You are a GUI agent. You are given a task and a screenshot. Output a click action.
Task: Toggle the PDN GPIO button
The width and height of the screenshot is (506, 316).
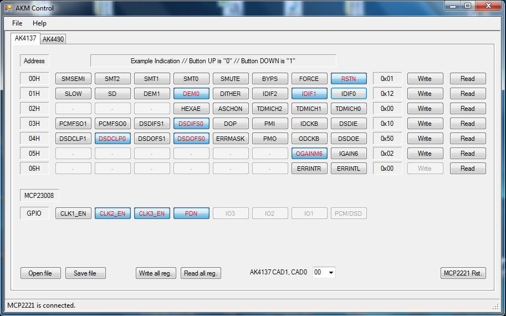[191, 213]
